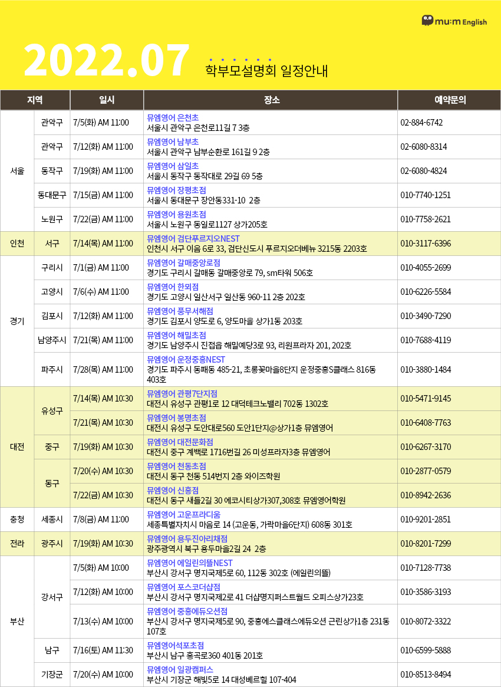Click the 서울 region cell

pos(17,171)
